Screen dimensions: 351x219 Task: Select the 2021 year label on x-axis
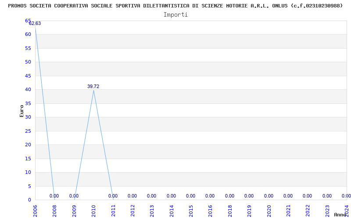(288, 211)
